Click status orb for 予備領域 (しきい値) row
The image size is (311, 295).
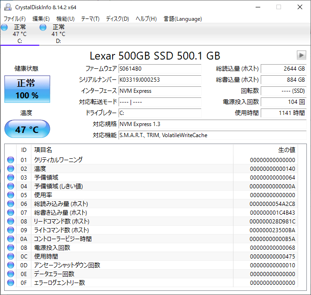point(11,186)
